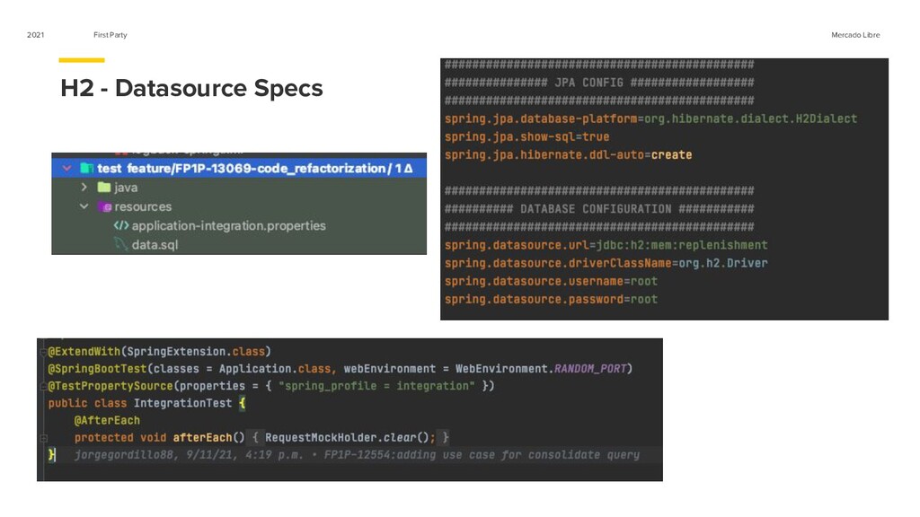Click the spring.jpa.hibernate.ddl-auto=create line
The image size is (920, 517).
[x=568, y=154]
